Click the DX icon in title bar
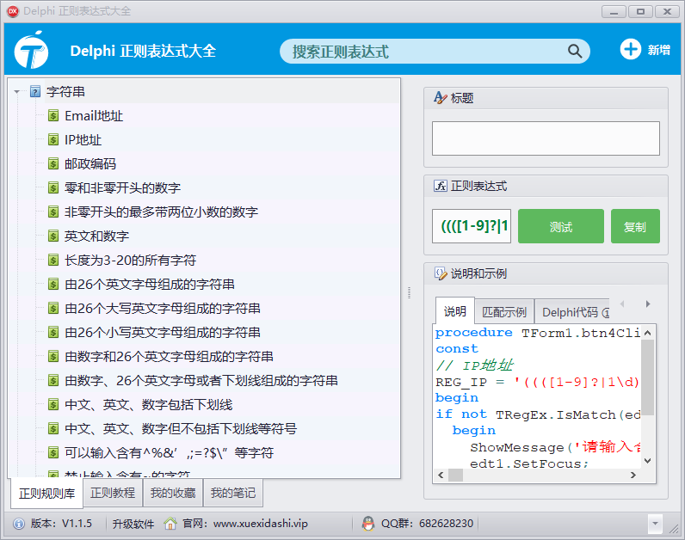This screenshot has height=540, width=685. 13,11
